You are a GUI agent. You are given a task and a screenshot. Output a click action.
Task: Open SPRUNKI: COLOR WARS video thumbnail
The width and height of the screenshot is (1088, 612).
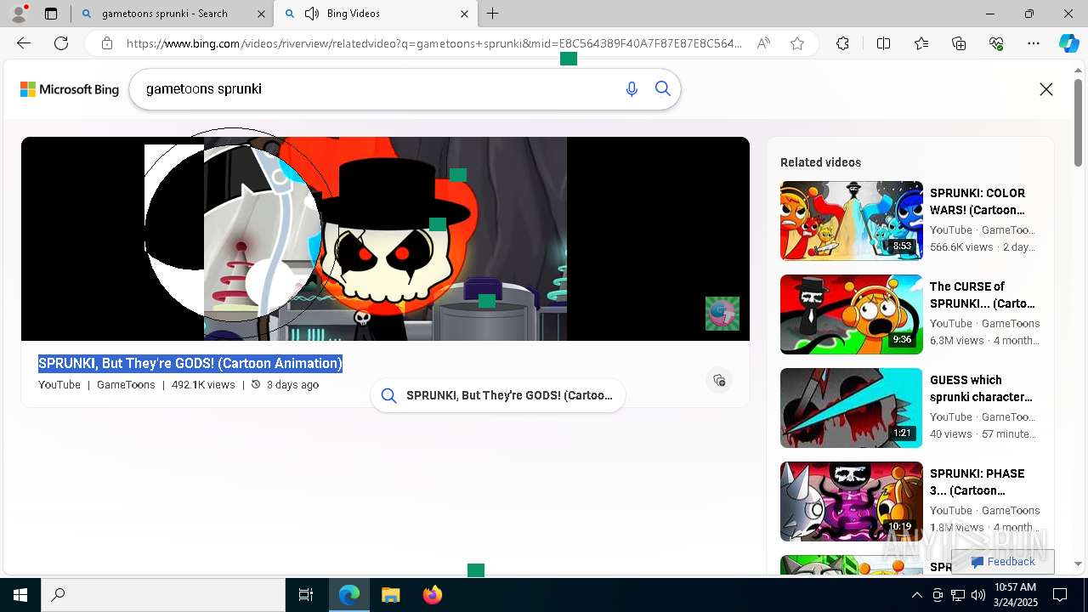852,221
